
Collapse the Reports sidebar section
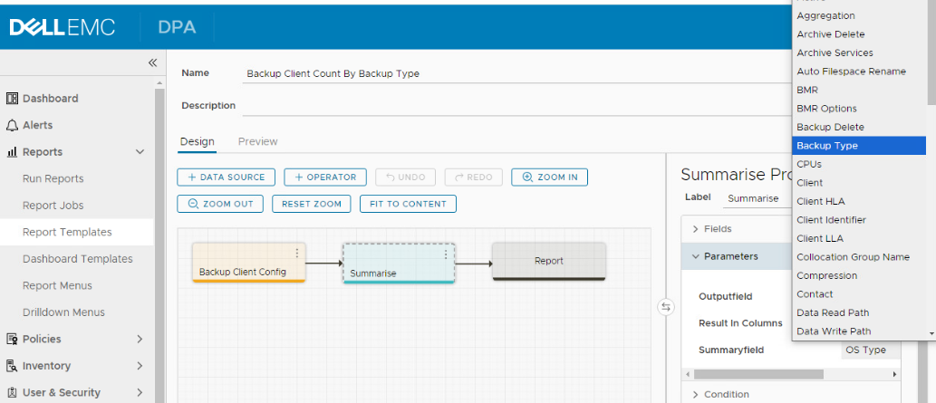(x=140, y=152)
